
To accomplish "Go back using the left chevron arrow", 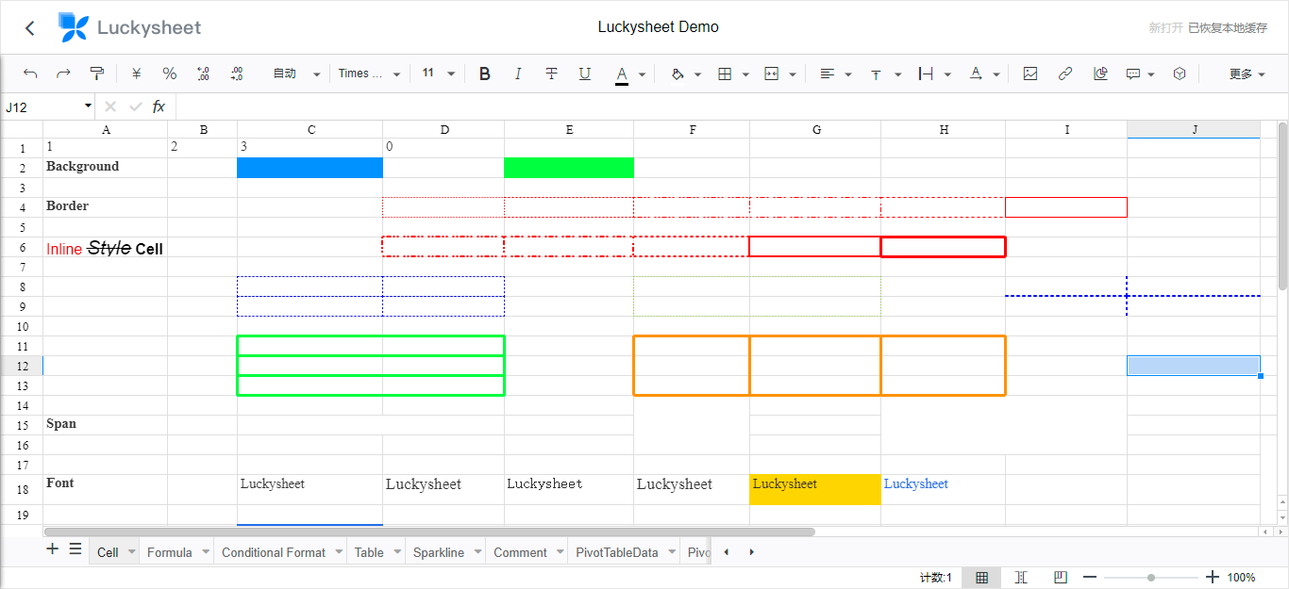I will pos(30,28).
